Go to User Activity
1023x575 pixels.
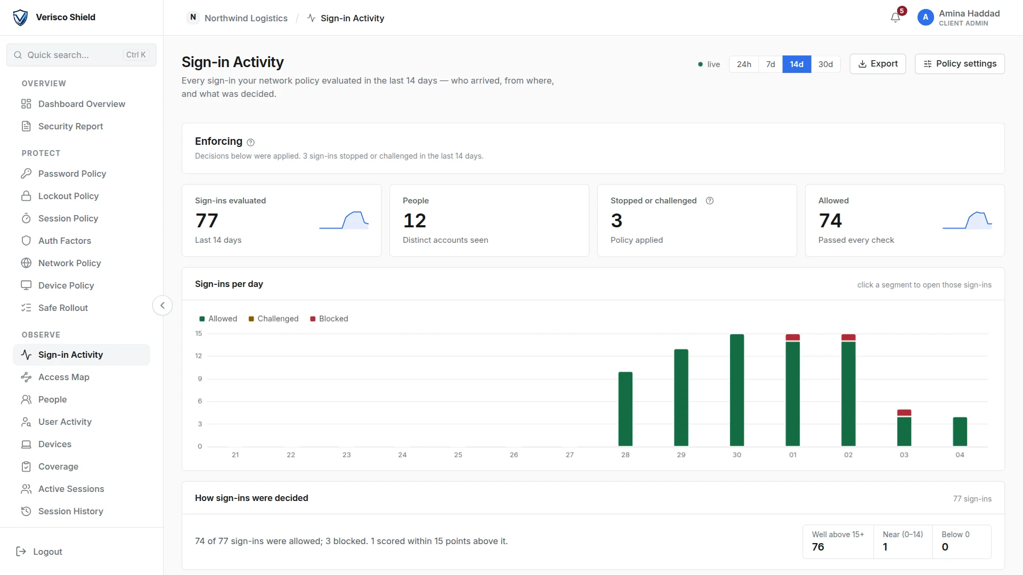(82, 422)
